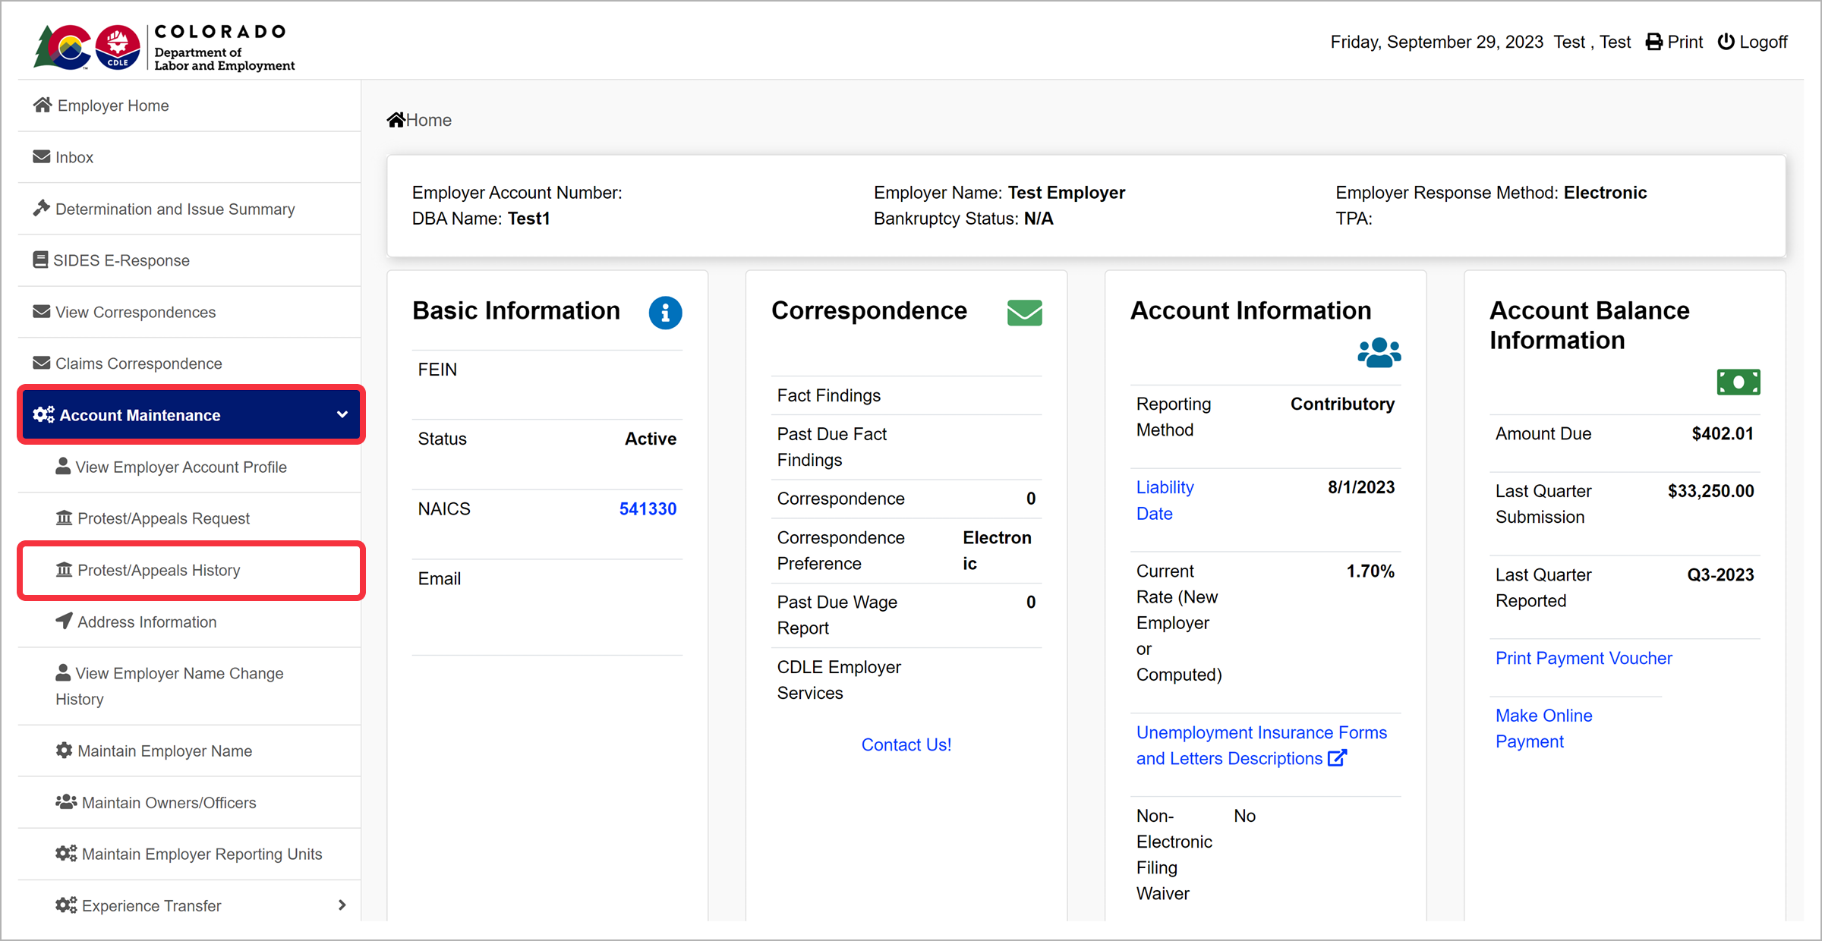The width and height of the screenshot is (1822, 941).
Task: Click the Print Payment Voucher link
Action: (1583, 658)
